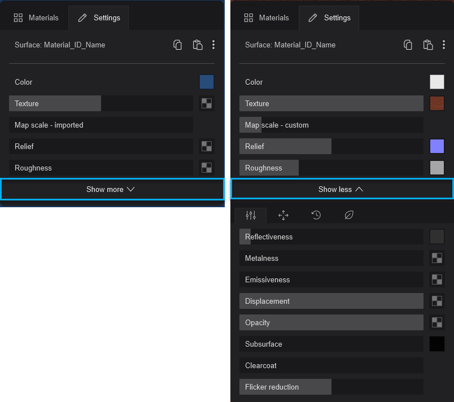
Task: Click the Opacity slider
Action: coord(331,322)
